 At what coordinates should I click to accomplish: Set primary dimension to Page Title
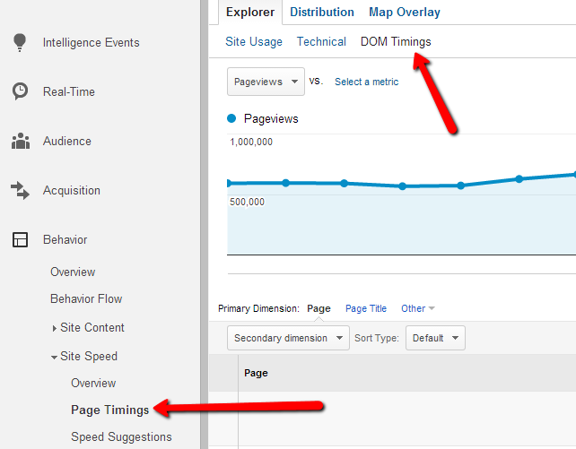click(x=366, y=308)
